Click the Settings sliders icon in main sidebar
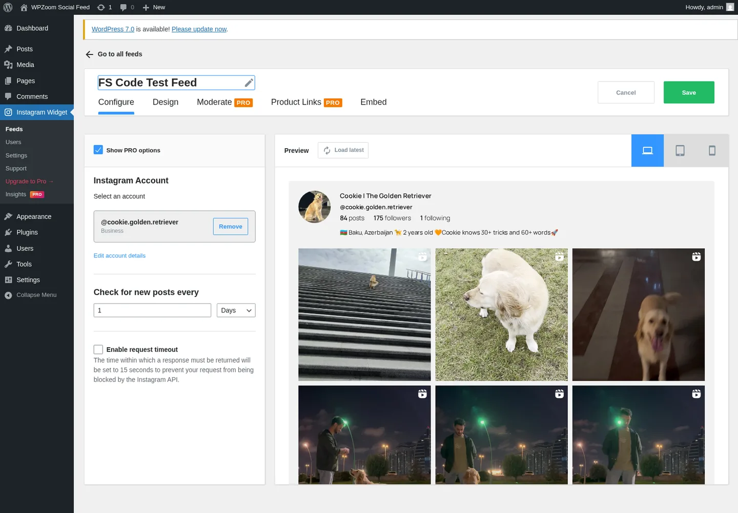 8,280
